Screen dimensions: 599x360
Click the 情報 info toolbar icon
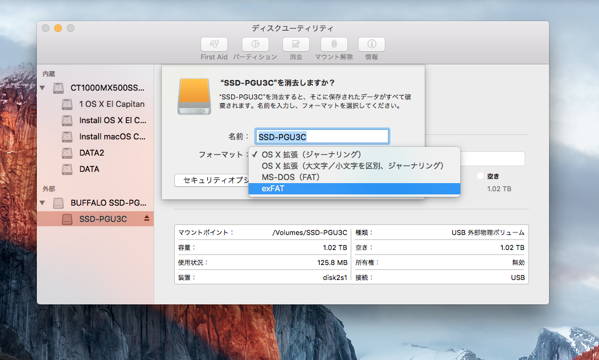click(371, 44)
